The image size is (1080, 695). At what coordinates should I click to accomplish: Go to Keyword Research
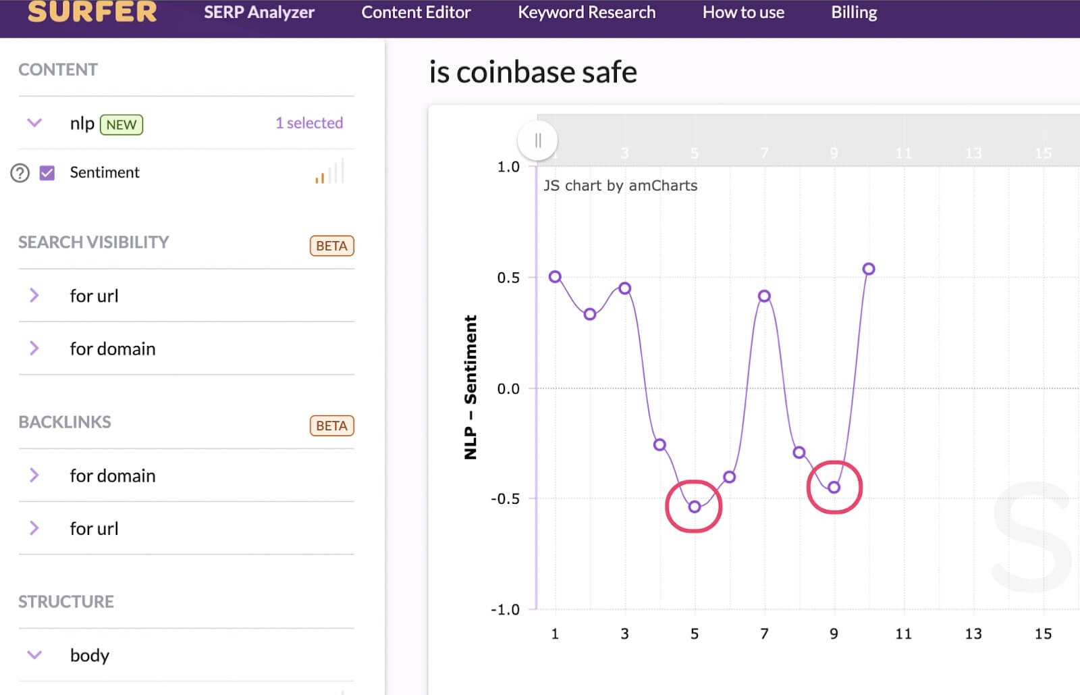[x=587, y=12]
